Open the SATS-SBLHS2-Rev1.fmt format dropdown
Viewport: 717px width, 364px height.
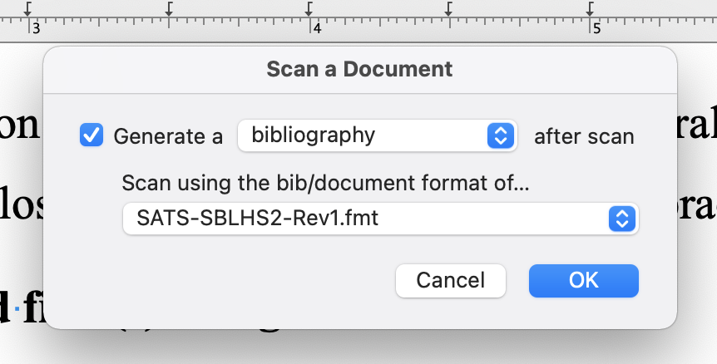(380, 219)
